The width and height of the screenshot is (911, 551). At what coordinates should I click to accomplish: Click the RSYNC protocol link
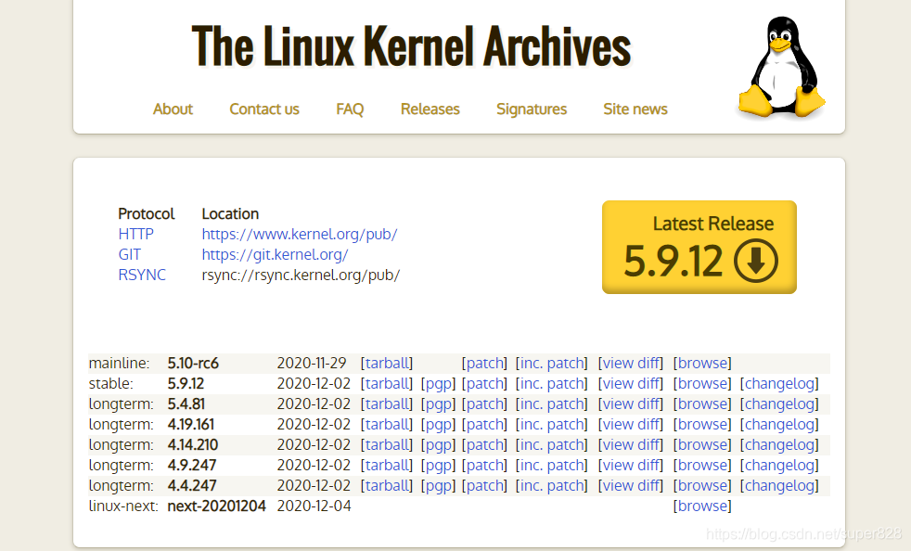coord(142,275)
